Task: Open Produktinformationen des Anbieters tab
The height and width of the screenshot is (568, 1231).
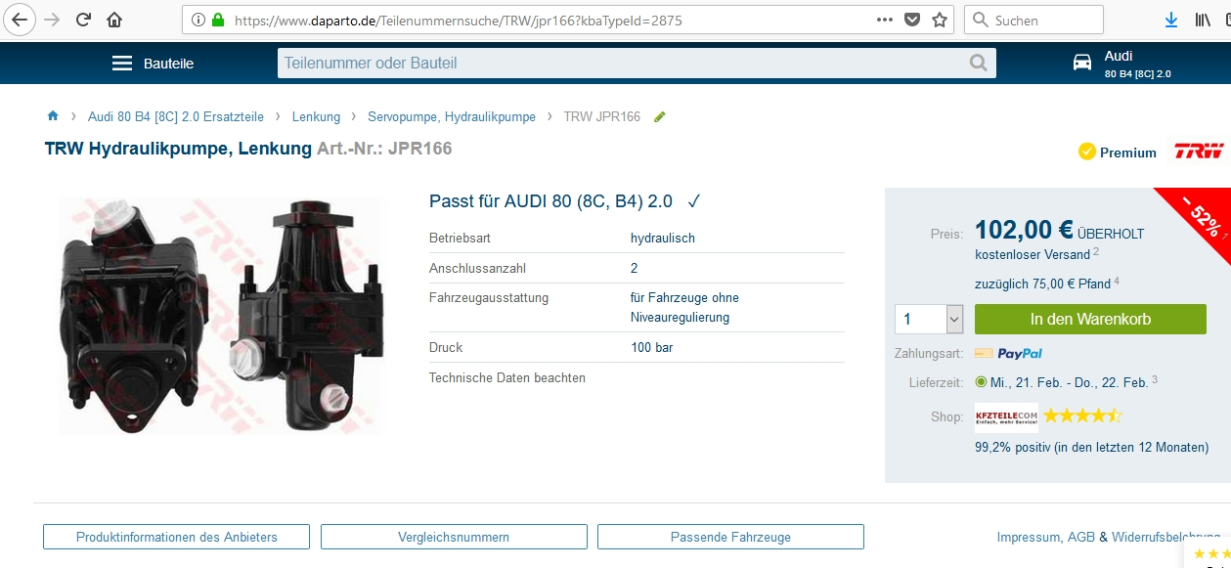Action: [x=176, y=537]
